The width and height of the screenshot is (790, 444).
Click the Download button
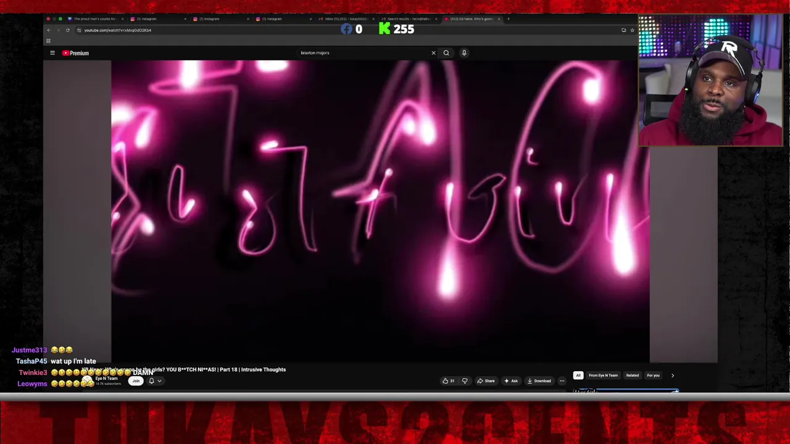(x=539, y=381)
